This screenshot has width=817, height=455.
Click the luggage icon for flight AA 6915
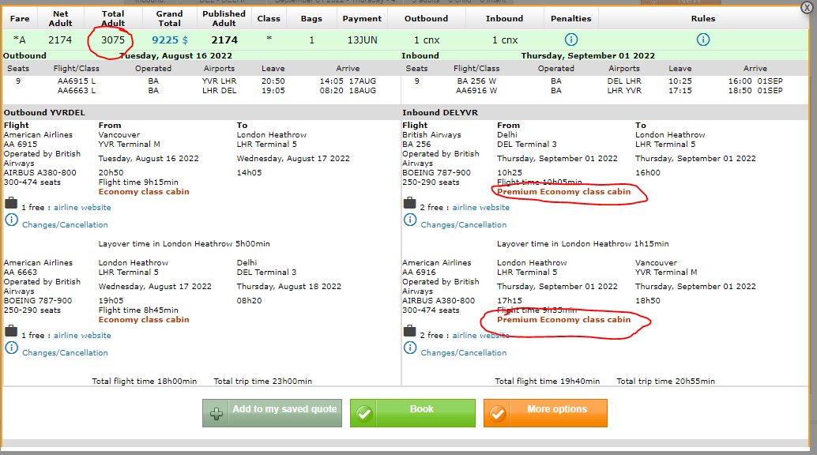(11, 203)
